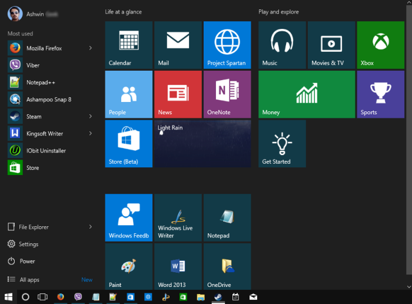Launch the Paint tile

[x=129, y=267]
